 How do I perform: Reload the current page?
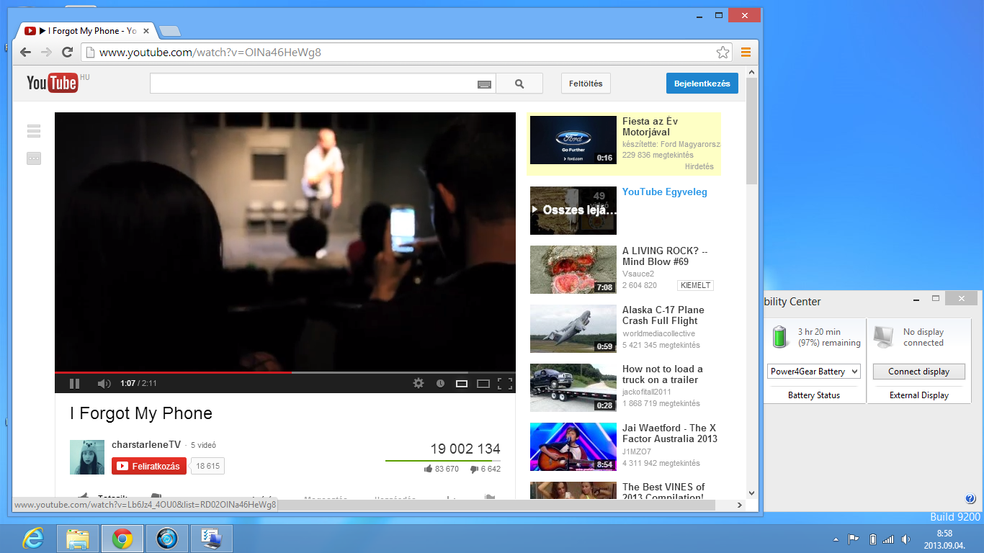tap(67, 52)
